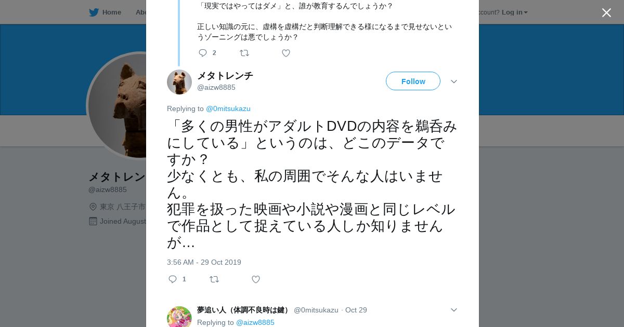624x327 pixels.
Task: Click the reply icon on main tweet
Action: tap(173, 279)
